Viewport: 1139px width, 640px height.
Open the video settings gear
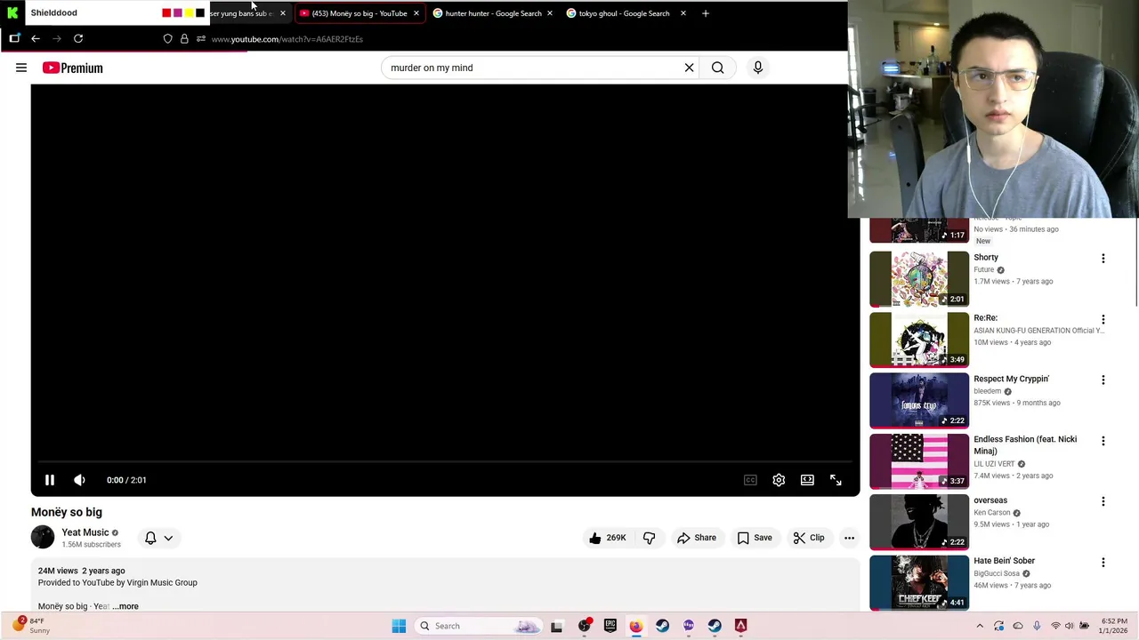(x=779, y=480)
